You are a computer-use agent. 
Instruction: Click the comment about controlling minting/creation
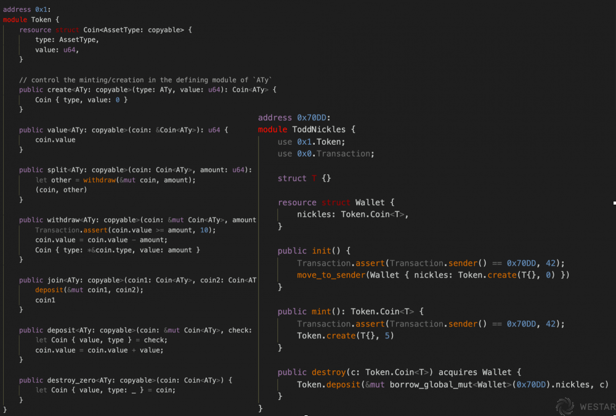click(146, 80)
